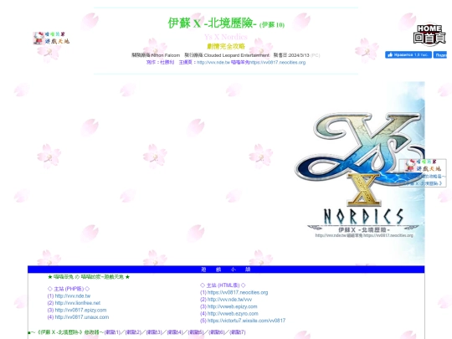Open trainer download link (載點4)

pos(175,332)
